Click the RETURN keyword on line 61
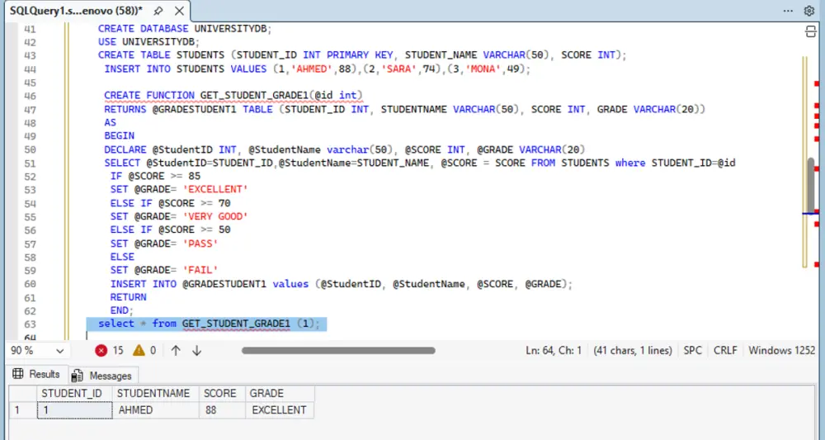The image size is (825, 440). [x=129, y=297]
